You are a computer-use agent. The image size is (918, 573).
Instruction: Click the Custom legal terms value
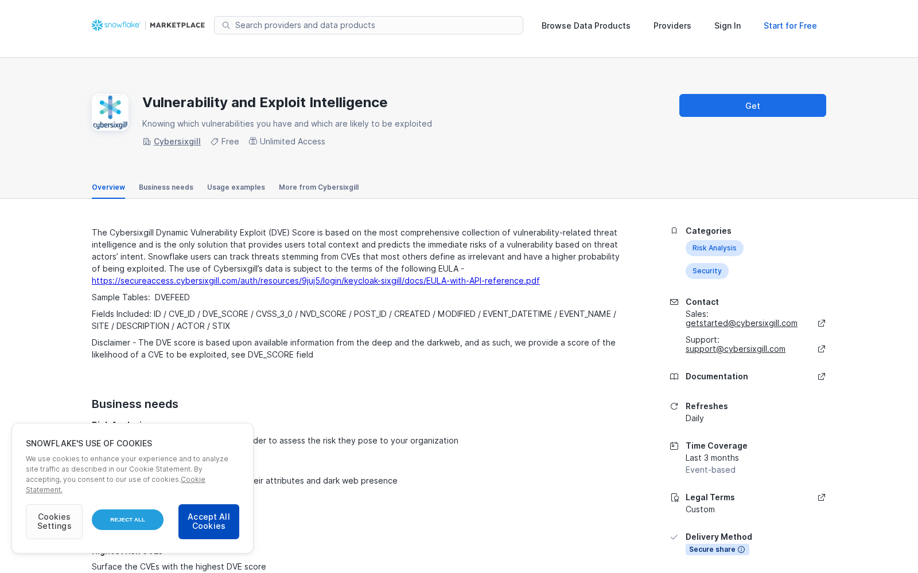point(700,509)
